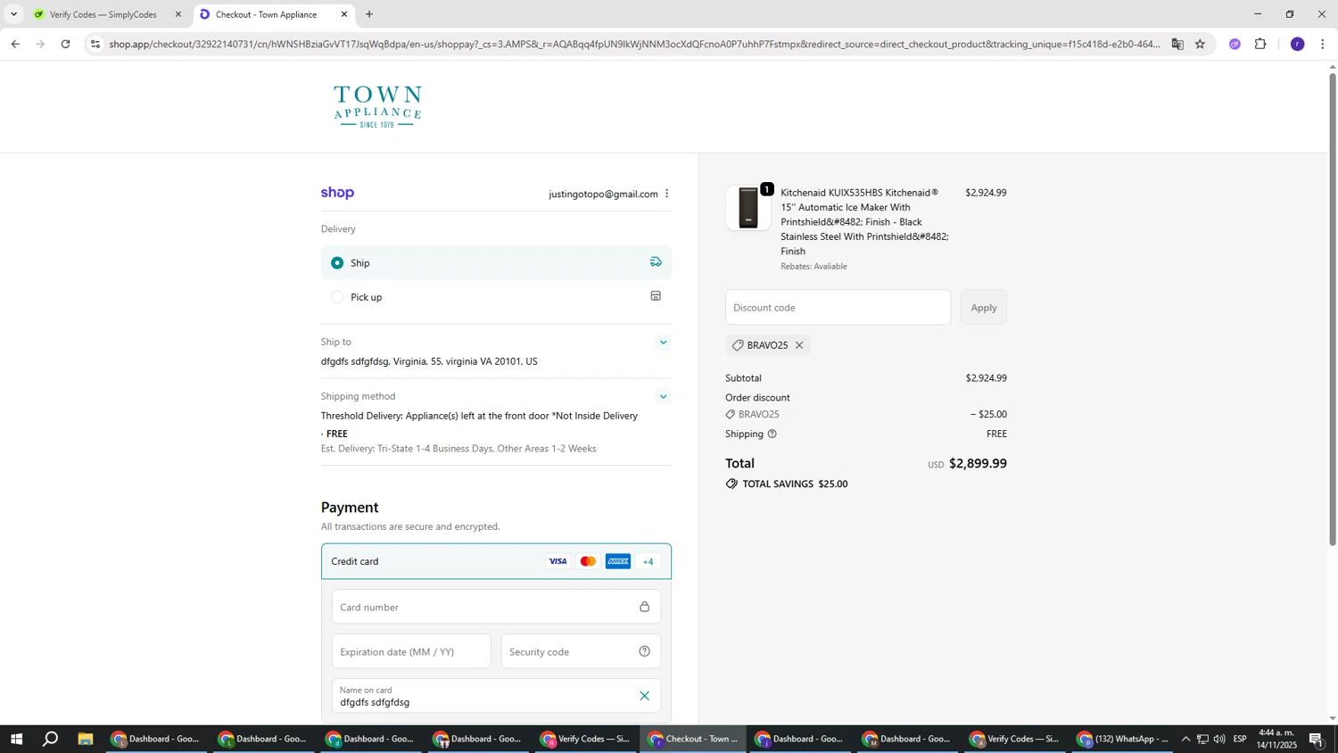Image resolution: width=1338 pixels, height=753 pixels.
Task: Focus the Security code field
Action: click(581, 651)
